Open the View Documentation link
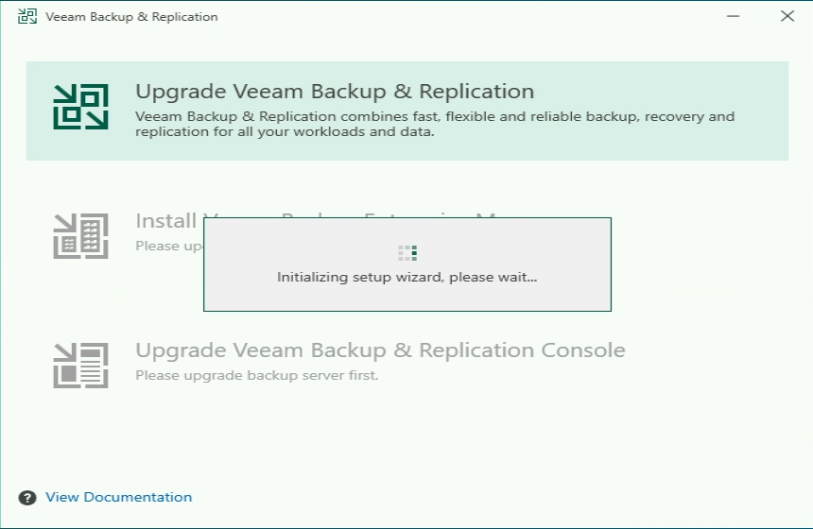Viewport: 813px width, 529px height. pyautogui.click(x=118, y=497)
